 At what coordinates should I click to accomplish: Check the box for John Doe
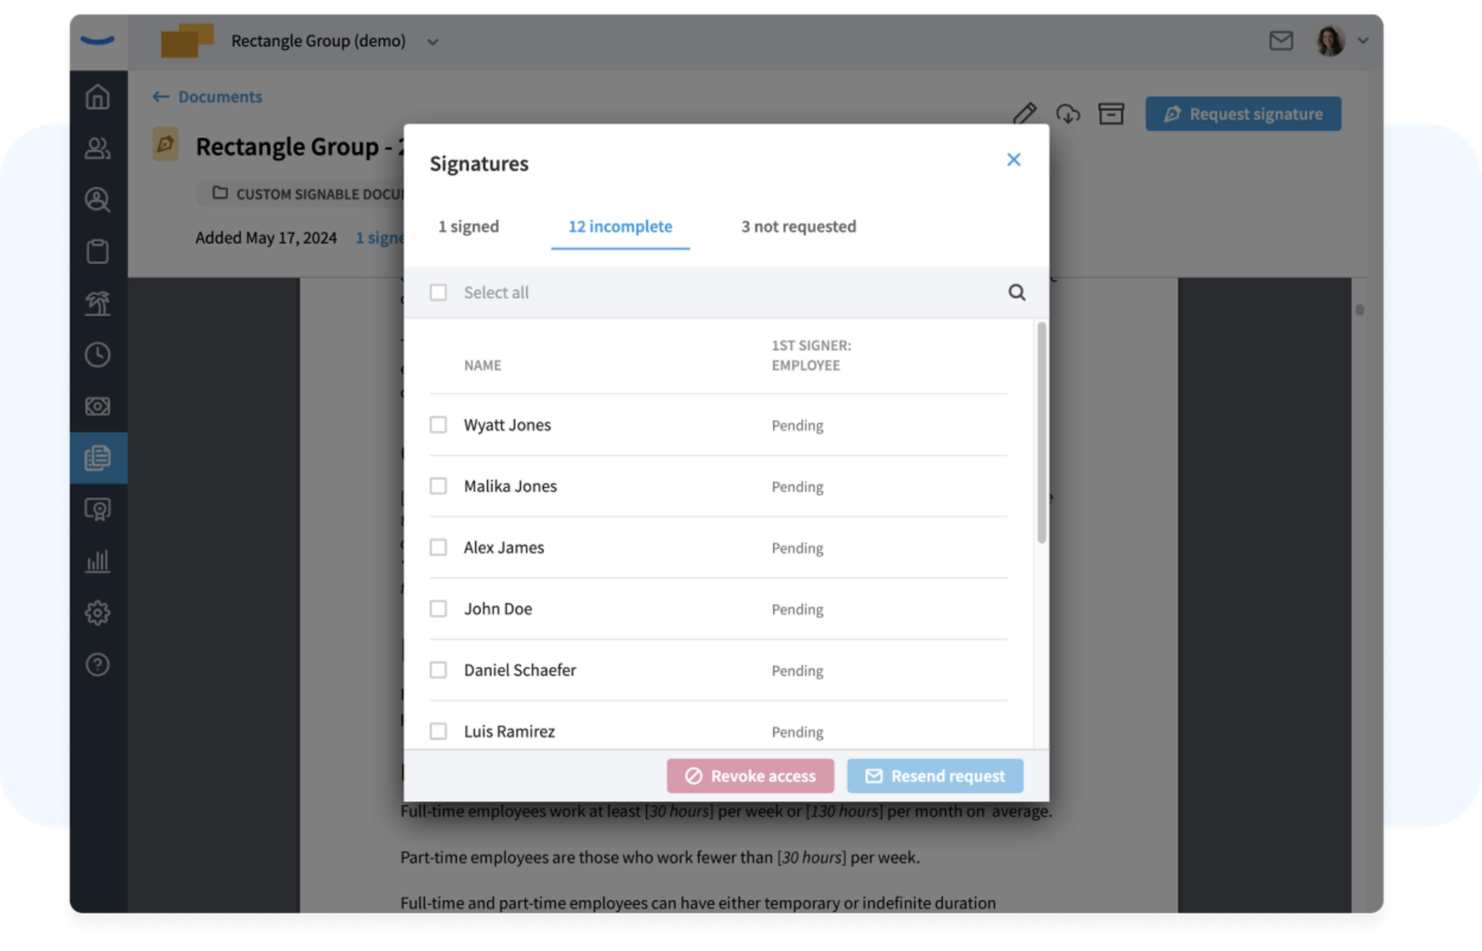438,609
